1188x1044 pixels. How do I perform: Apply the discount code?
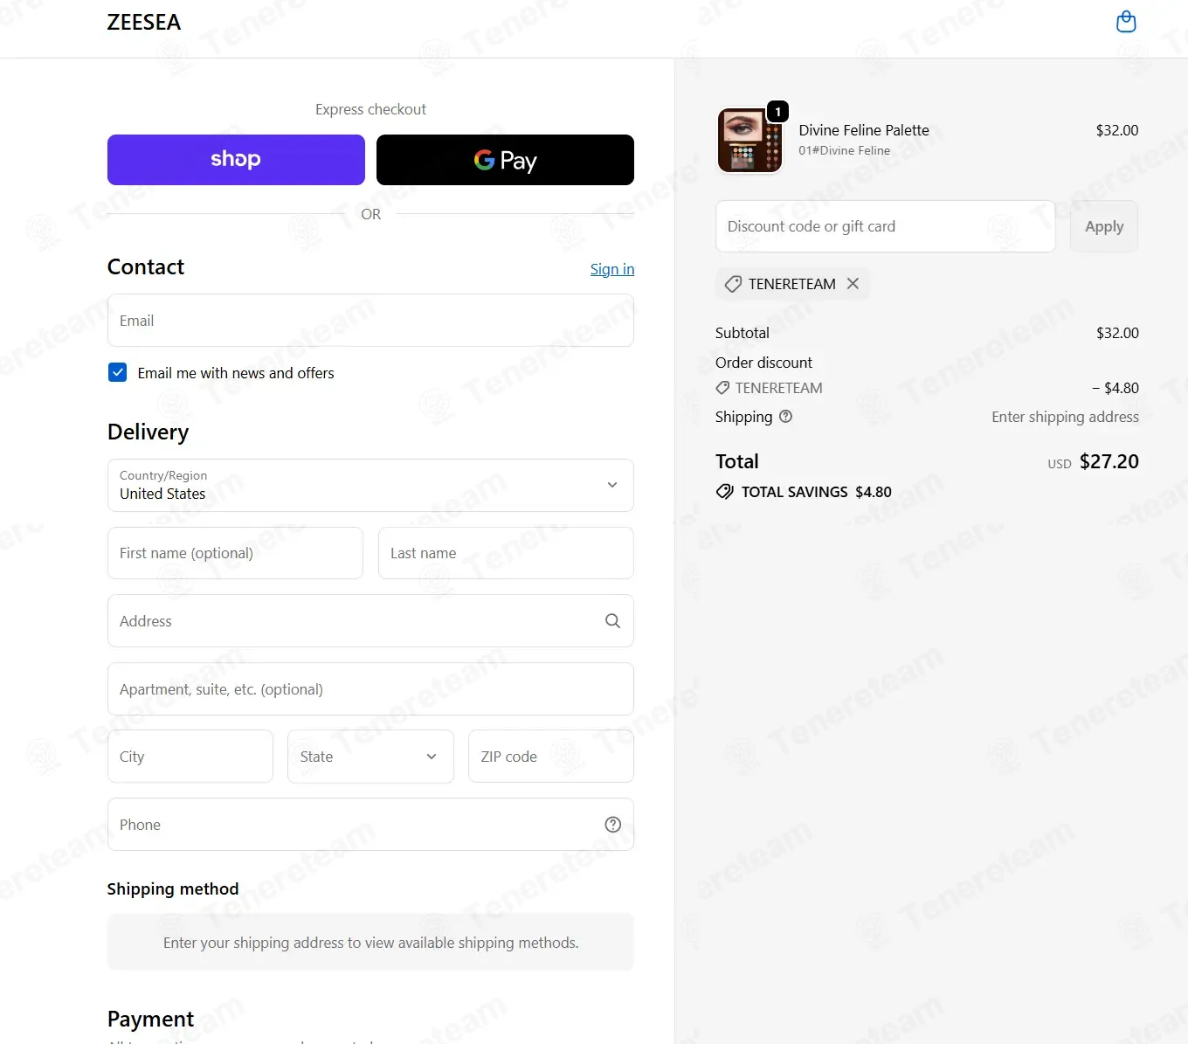click(x=1104, y=226)
